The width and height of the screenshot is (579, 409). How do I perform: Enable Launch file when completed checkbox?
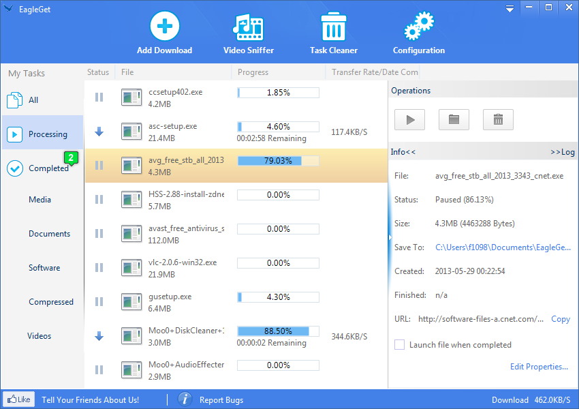coord(400,345)
